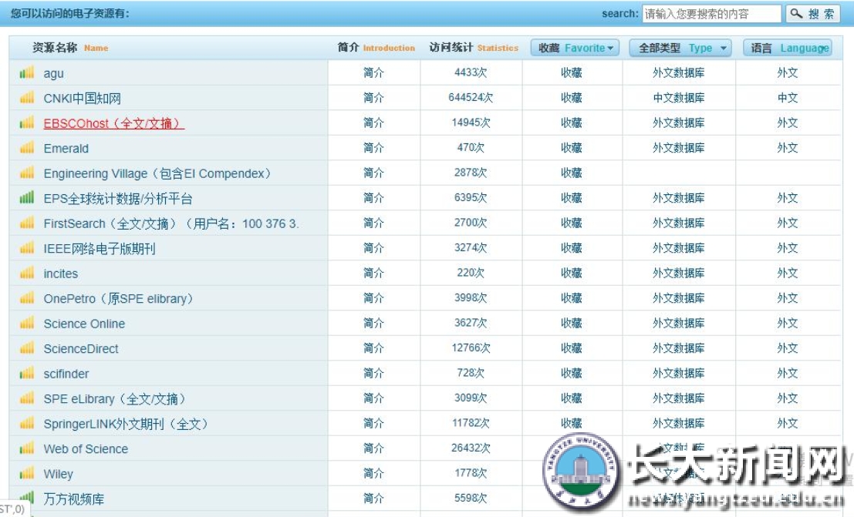The height and width of the screenshot is (517, 854).
Task: Click the 简介 Introduction column header
Action: [x=376, y=48]
